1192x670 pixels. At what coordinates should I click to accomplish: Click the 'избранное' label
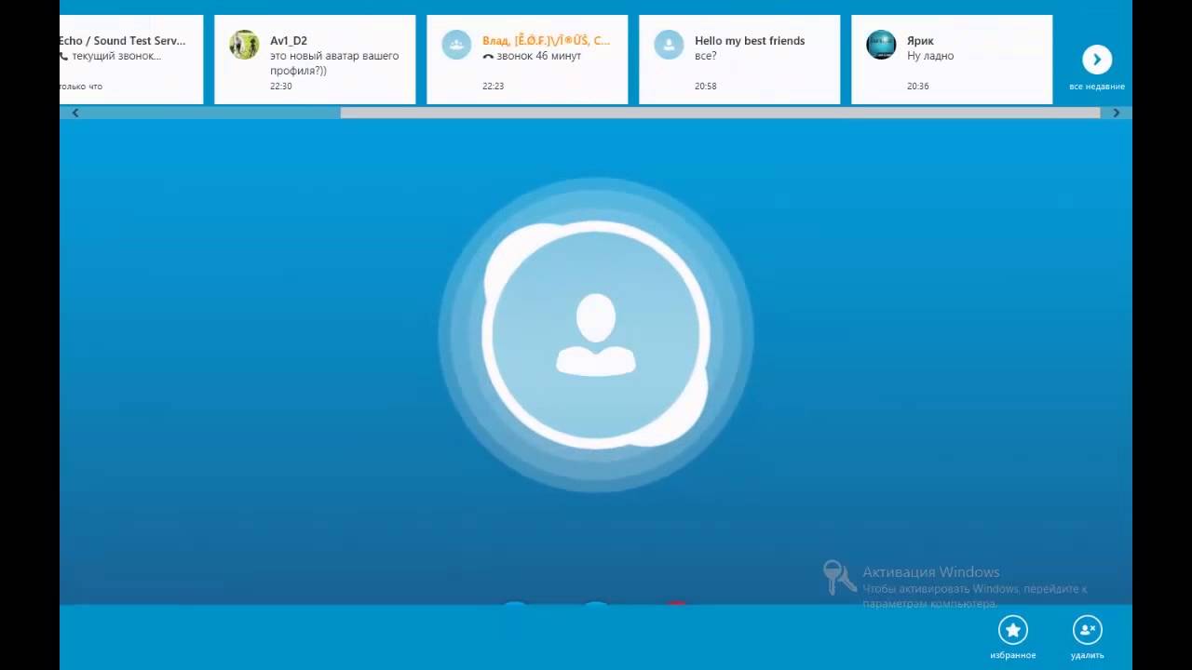point(1013,655)
